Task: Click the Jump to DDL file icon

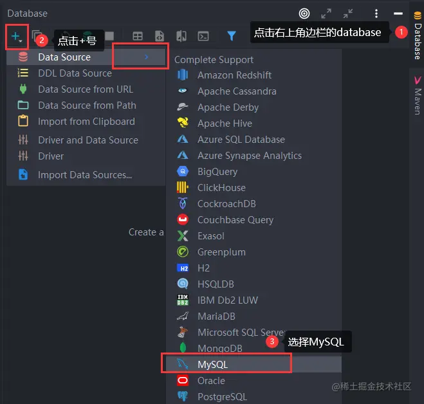Action: (x=160, y=36)
